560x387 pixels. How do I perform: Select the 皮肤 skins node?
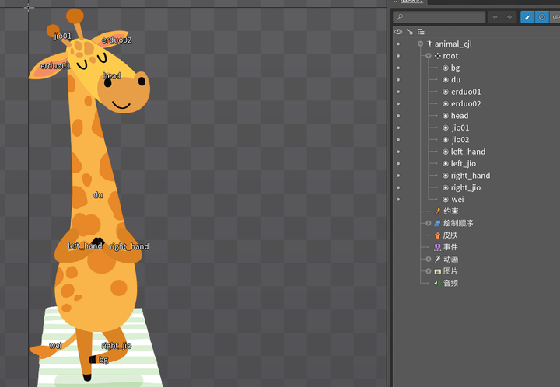(450, 235)
